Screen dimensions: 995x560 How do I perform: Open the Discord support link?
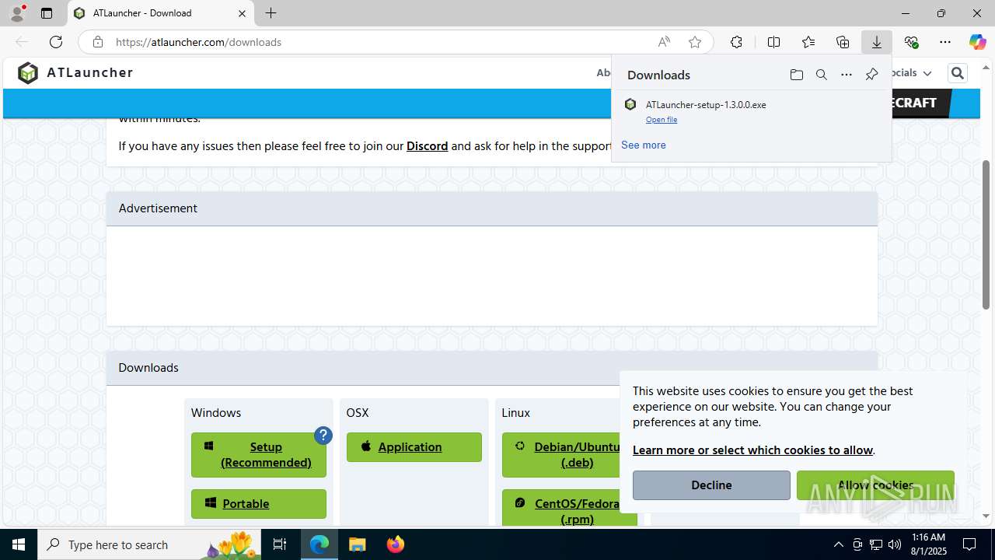click(427, 145)
